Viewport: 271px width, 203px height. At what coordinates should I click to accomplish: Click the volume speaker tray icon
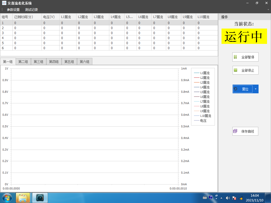coord(228,198)
